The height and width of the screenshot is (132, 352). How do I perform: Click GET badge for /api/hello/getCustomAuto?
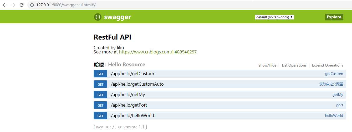(x=100, y=84)
